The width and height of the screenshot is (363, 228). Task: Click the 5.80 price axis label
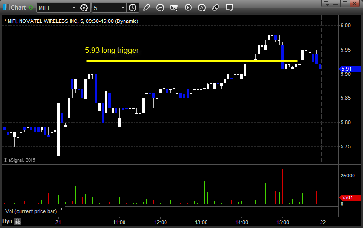pos(345,122)
